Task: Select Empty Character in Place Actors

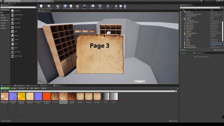Action: (x=17, y=15)
